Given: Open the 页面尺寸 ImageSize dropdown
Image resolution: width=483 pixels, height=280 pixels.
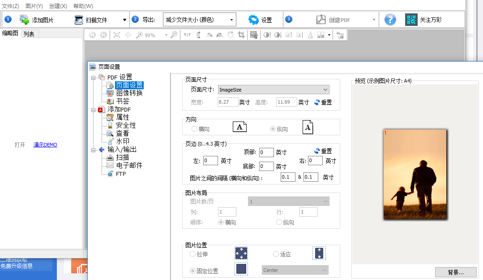Looking at the screenshot, I should pyautogui.click(x=325, y=89).
